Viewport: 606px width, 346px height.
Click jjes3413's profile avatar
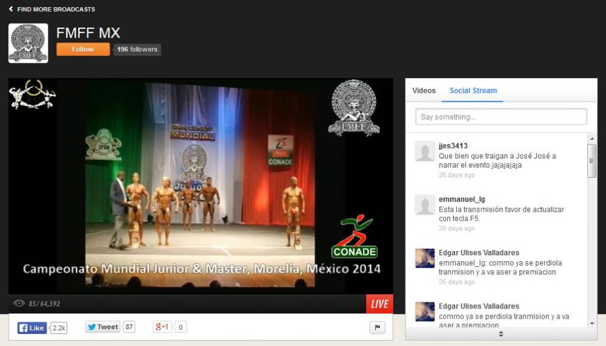(425, 151)
